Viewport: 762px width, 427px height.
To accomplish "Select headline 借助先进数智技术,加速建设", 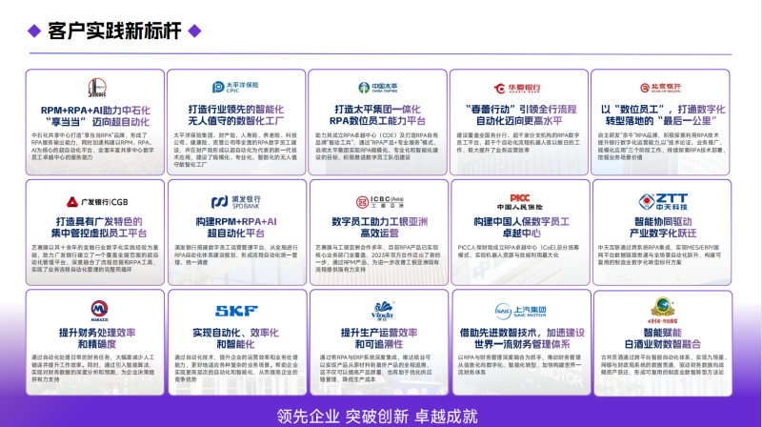I will click(522, 333).
